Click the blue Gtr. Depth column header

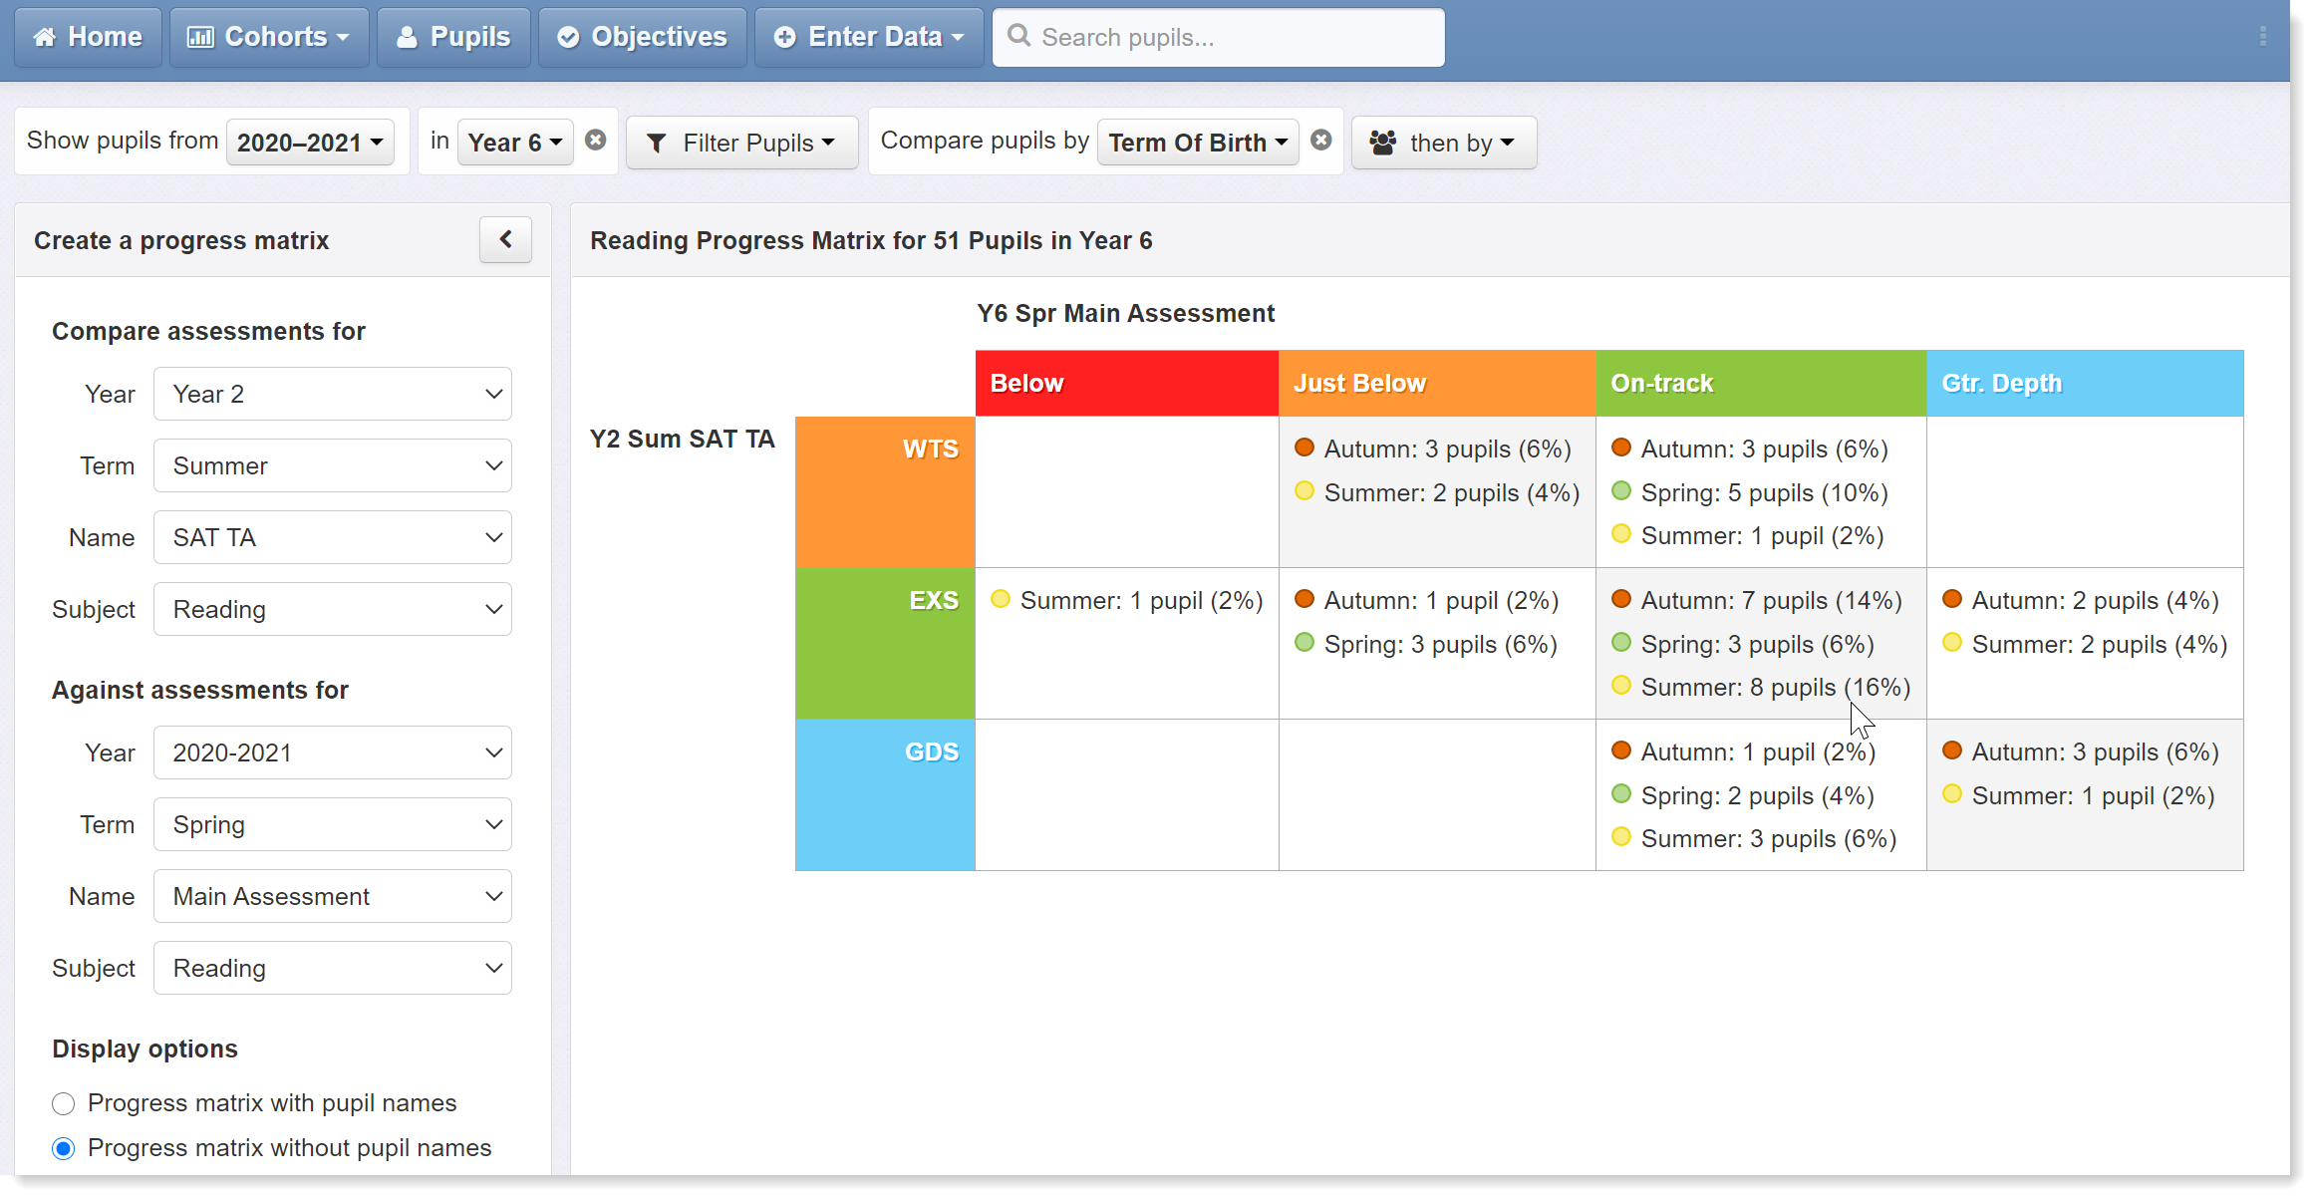pyautogui.click(x=2085, y=383)
